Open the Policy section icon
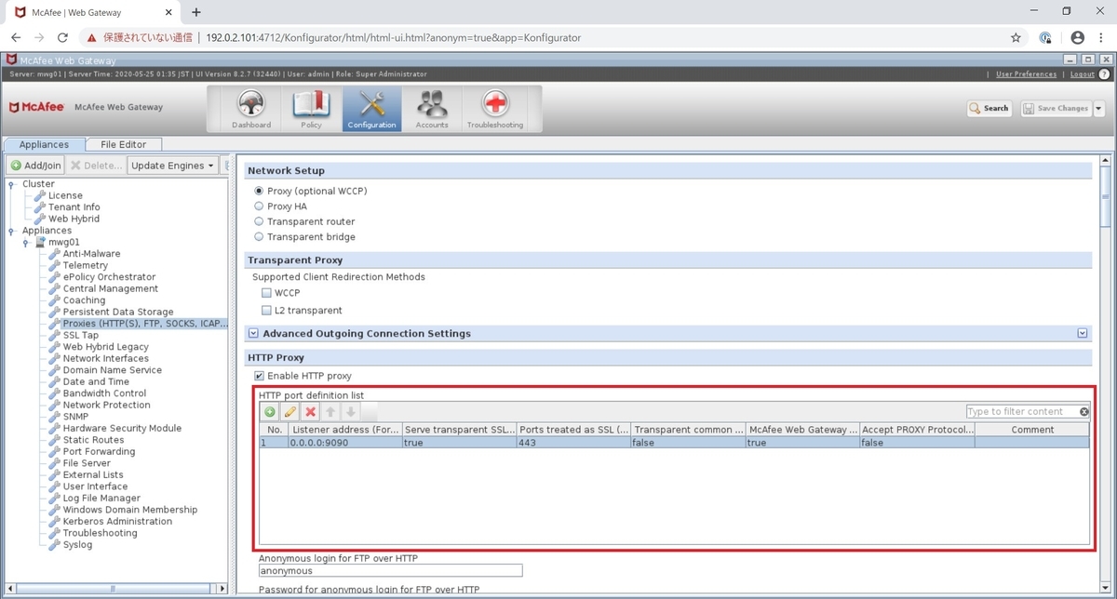Screen dimensions: 1117x599 click(311, 109)
